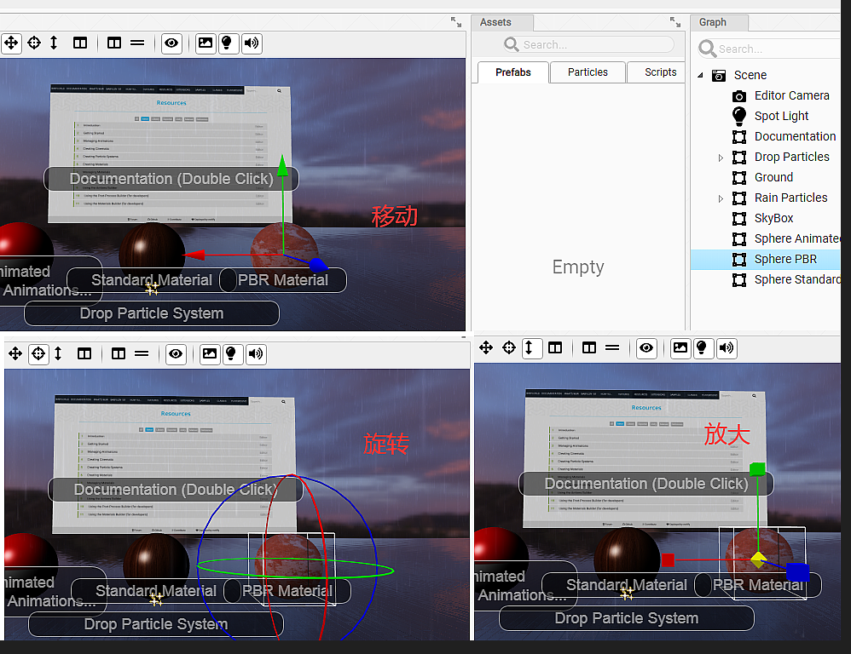Toggle lighting with the bulb icon in the toolbar
This screenshot has width=851, height=654.
pos(228,43)
